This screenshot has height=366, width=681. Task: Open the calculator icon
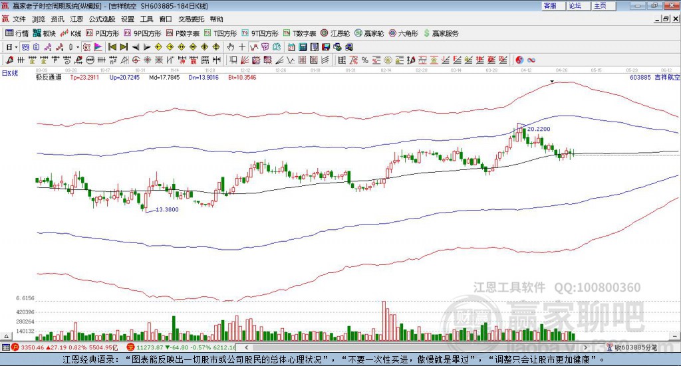click(303, 47)
